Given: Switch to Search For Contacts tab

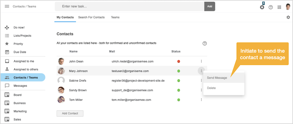Looking at the screenshot, I should coord(91,17).
